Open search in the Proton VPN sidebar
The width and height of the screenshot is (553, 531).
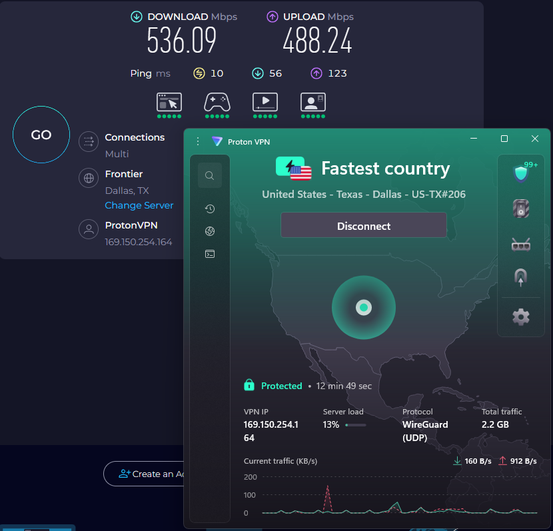pyautogui.click(x=209, y=175)
